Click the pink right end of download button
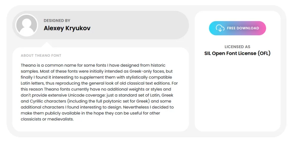295x143 pixels. pyautogui.click(x=261, y=28)
